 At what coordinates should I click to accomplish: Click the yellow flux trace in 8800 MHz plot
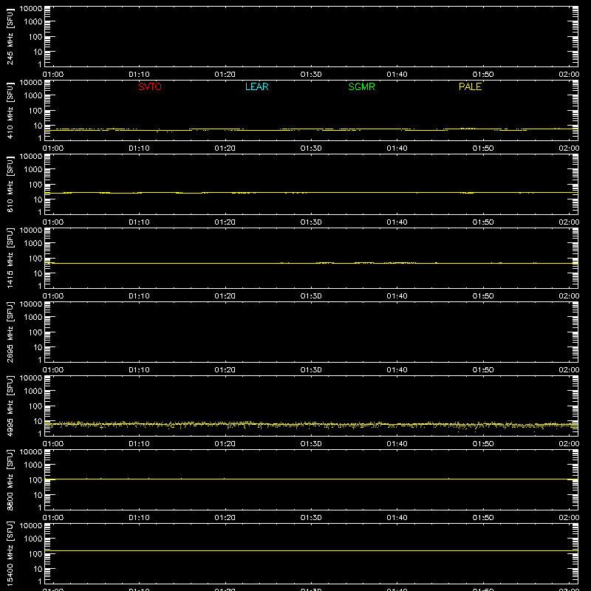point(311,479)
